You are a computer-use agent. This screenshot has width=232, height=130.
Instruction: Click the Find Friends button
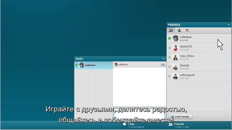pyautogui.click(x=181, y=117)
